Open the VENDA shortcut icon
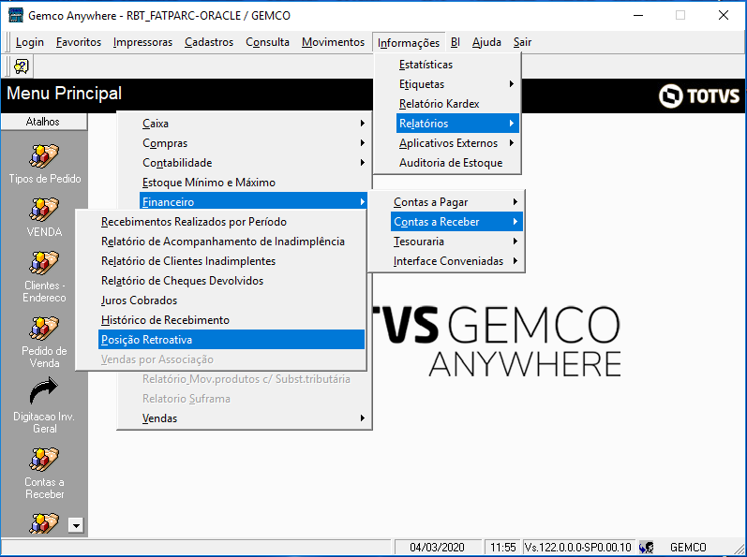This screenshot has height=557, width=747. pos(44,210)
